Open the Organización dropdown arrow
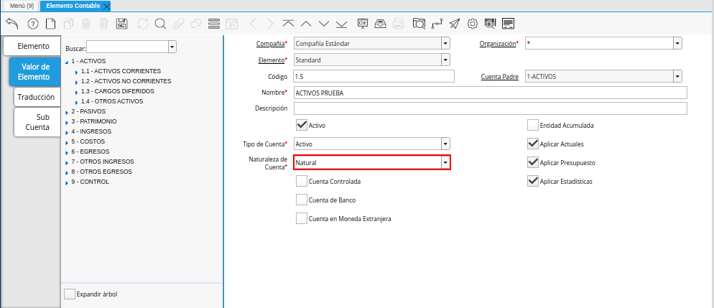This screenshot has height=308, width=714. click(677, 44)
